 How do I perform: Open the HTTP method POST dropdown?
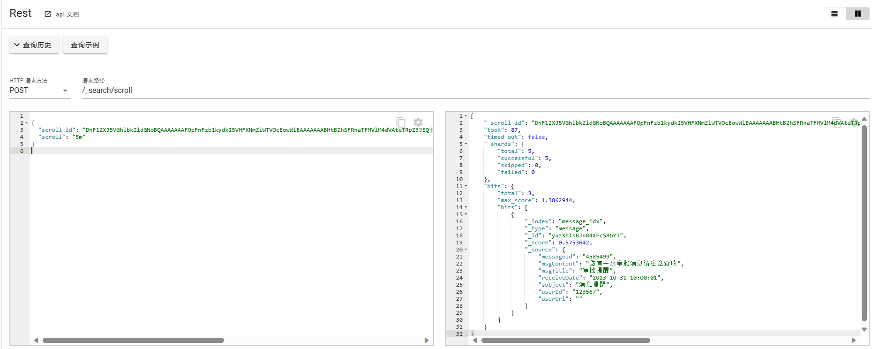(40, 91)
